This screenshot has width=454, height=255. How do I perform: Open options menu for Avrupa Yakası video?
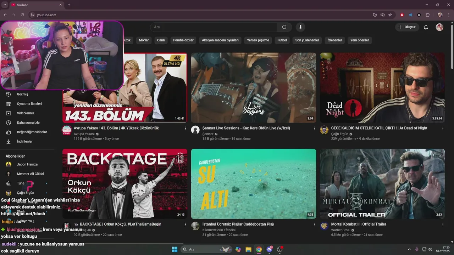185,128
